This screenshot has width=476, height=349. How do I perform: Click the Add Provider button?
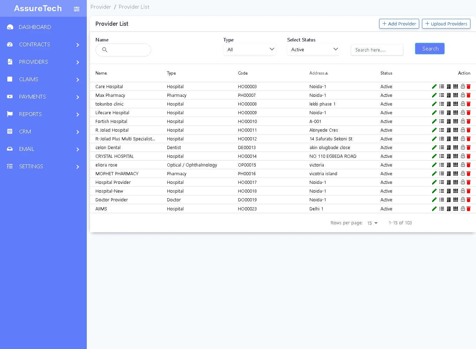(x=399, y=24)
